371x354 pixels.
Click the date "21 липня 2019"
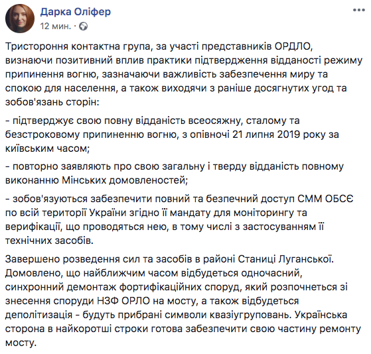[265, 135]
